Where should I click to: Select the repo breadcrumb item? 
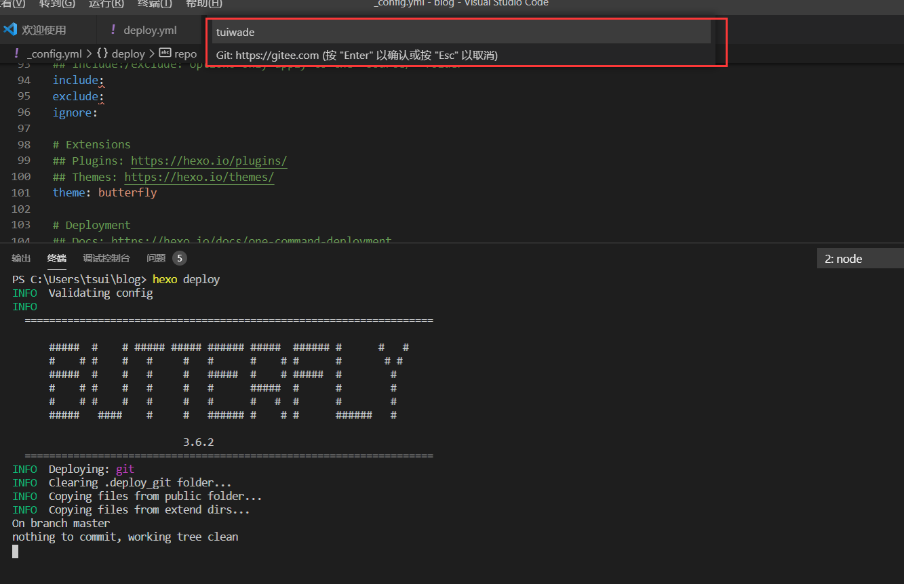(x=185, y=54)
